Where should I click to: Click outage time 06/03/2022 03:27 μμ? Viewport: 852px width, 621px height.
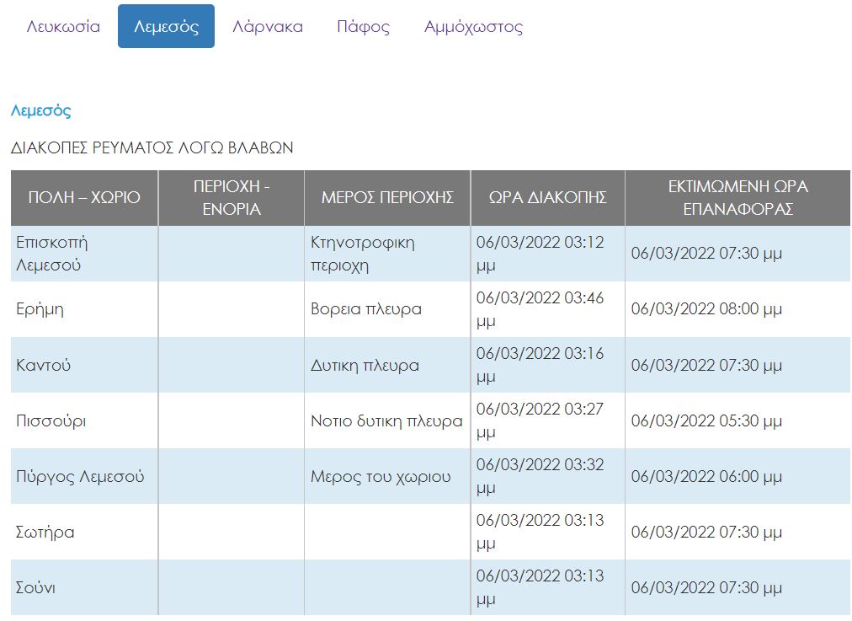pyautogui.click(x=548, y=421)
